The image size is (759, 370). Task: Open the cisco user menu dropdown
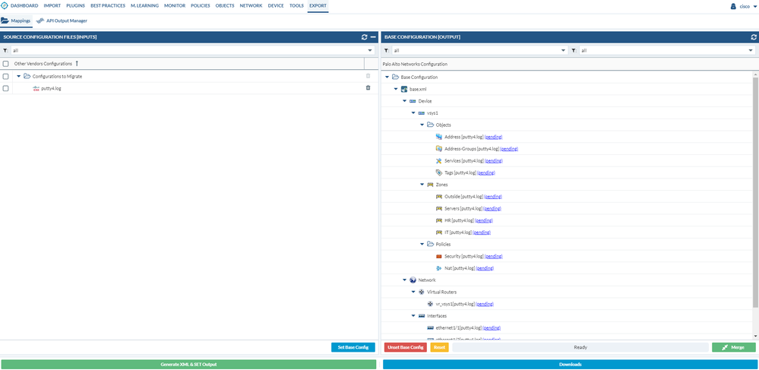(754, 6)
